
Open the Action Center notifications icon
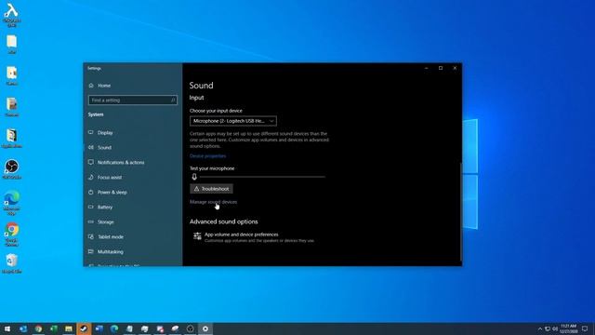point(585,328)
